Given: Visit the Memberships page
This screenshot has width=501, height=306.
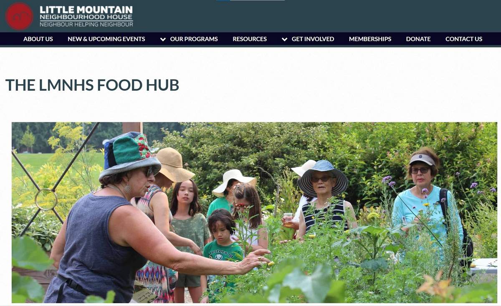Looking at the screenshot, I should pos(370,39).
